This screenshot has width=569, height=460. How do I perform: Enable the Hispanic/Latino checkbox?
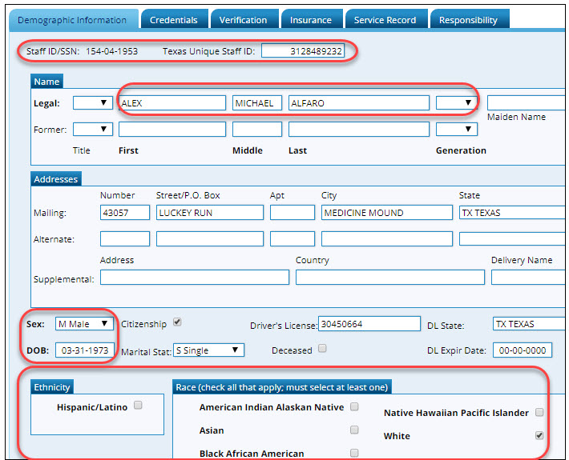tap(138, 406)
